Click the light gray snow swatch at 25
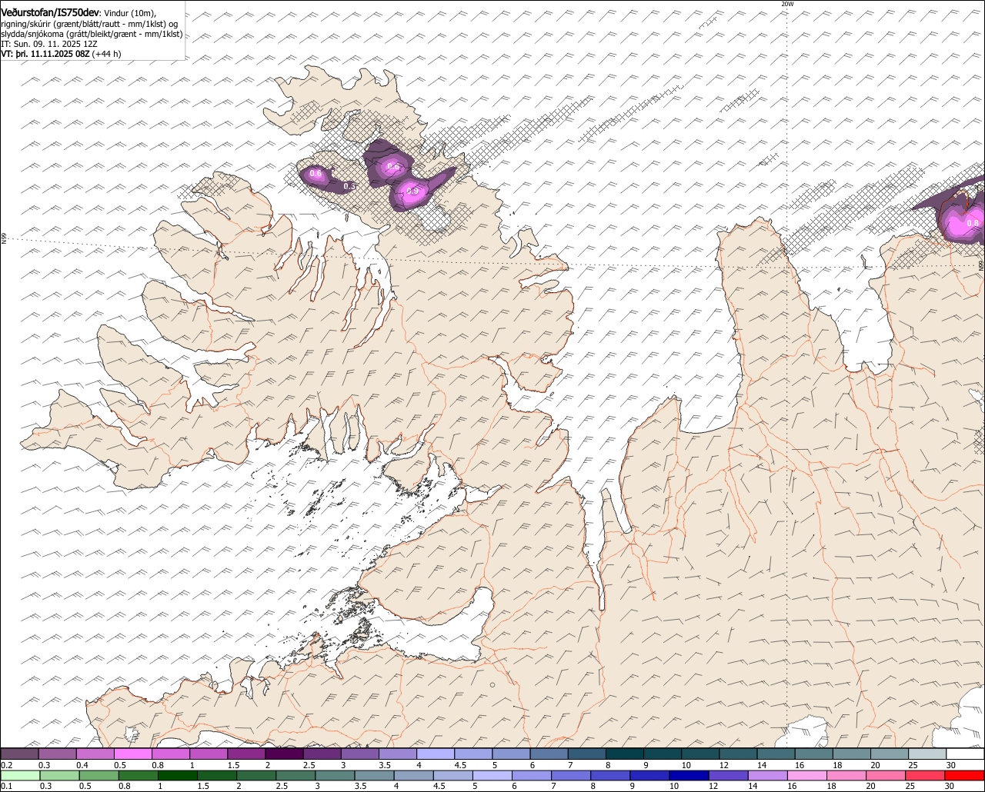 click(927, 754)
